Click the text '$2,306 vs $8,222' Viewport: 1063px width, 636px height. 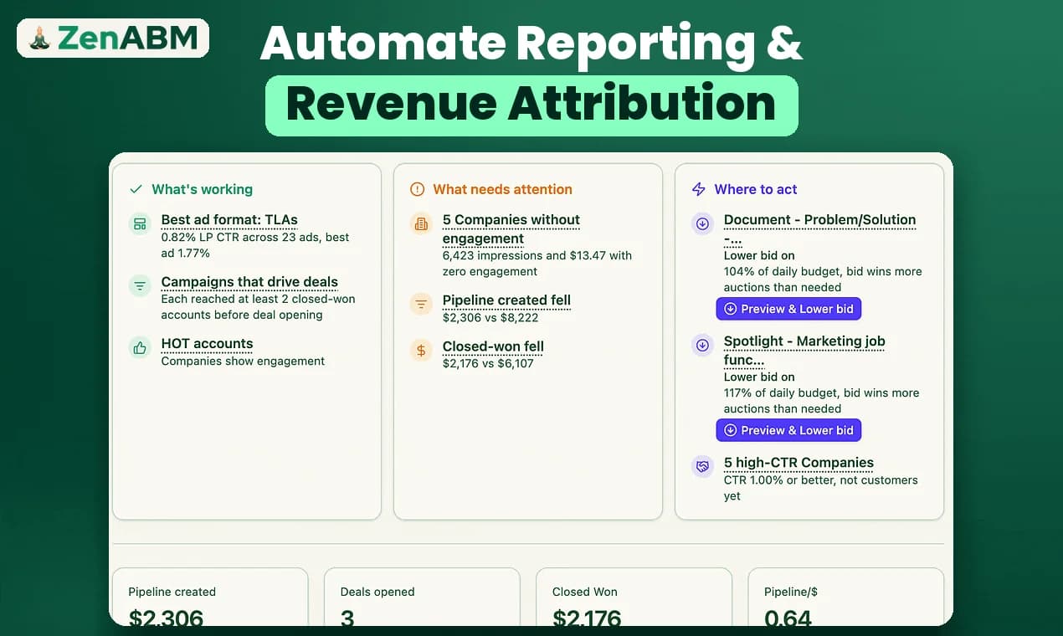pos(490,318)
